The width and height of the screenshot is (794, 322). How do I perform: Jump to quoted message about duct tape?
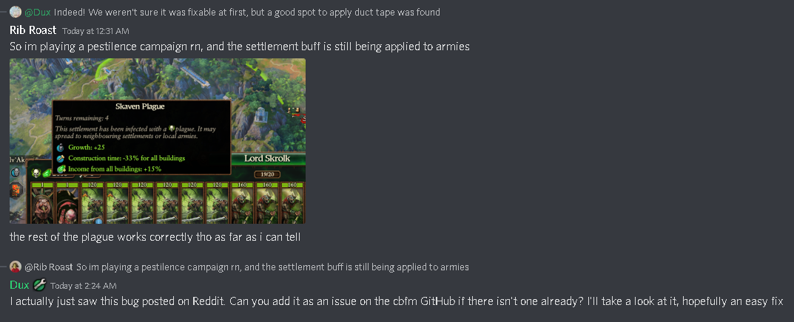pyautogui.click(x=246, y=12)
